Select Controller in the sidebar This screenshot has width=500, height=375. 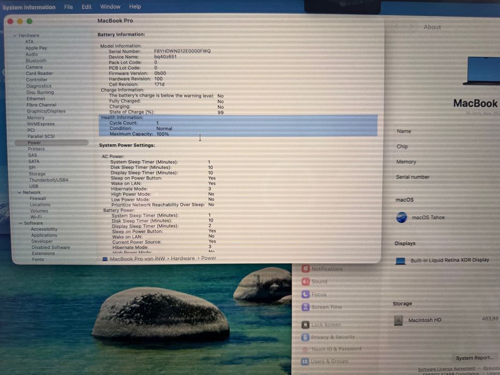(x=36, y=80)
